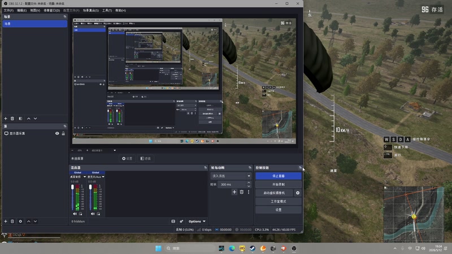Click the 300 ms duration field
This screenshot has height=254, width=452.
pyautogui.click(x=232, y=185)
